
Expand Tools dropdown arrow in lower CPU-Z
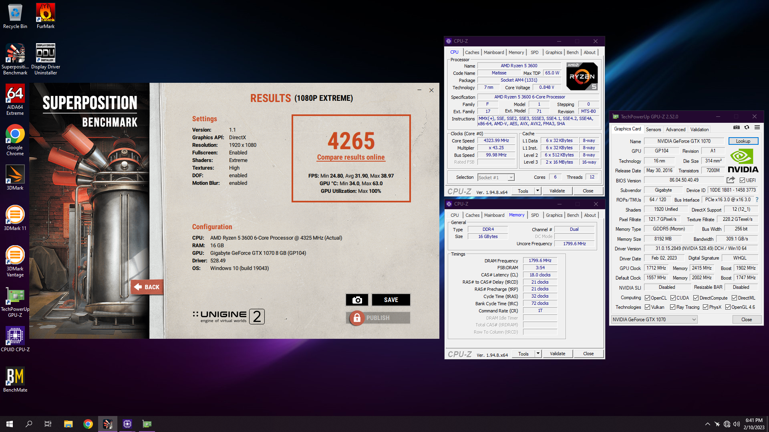tap(538, 354)
